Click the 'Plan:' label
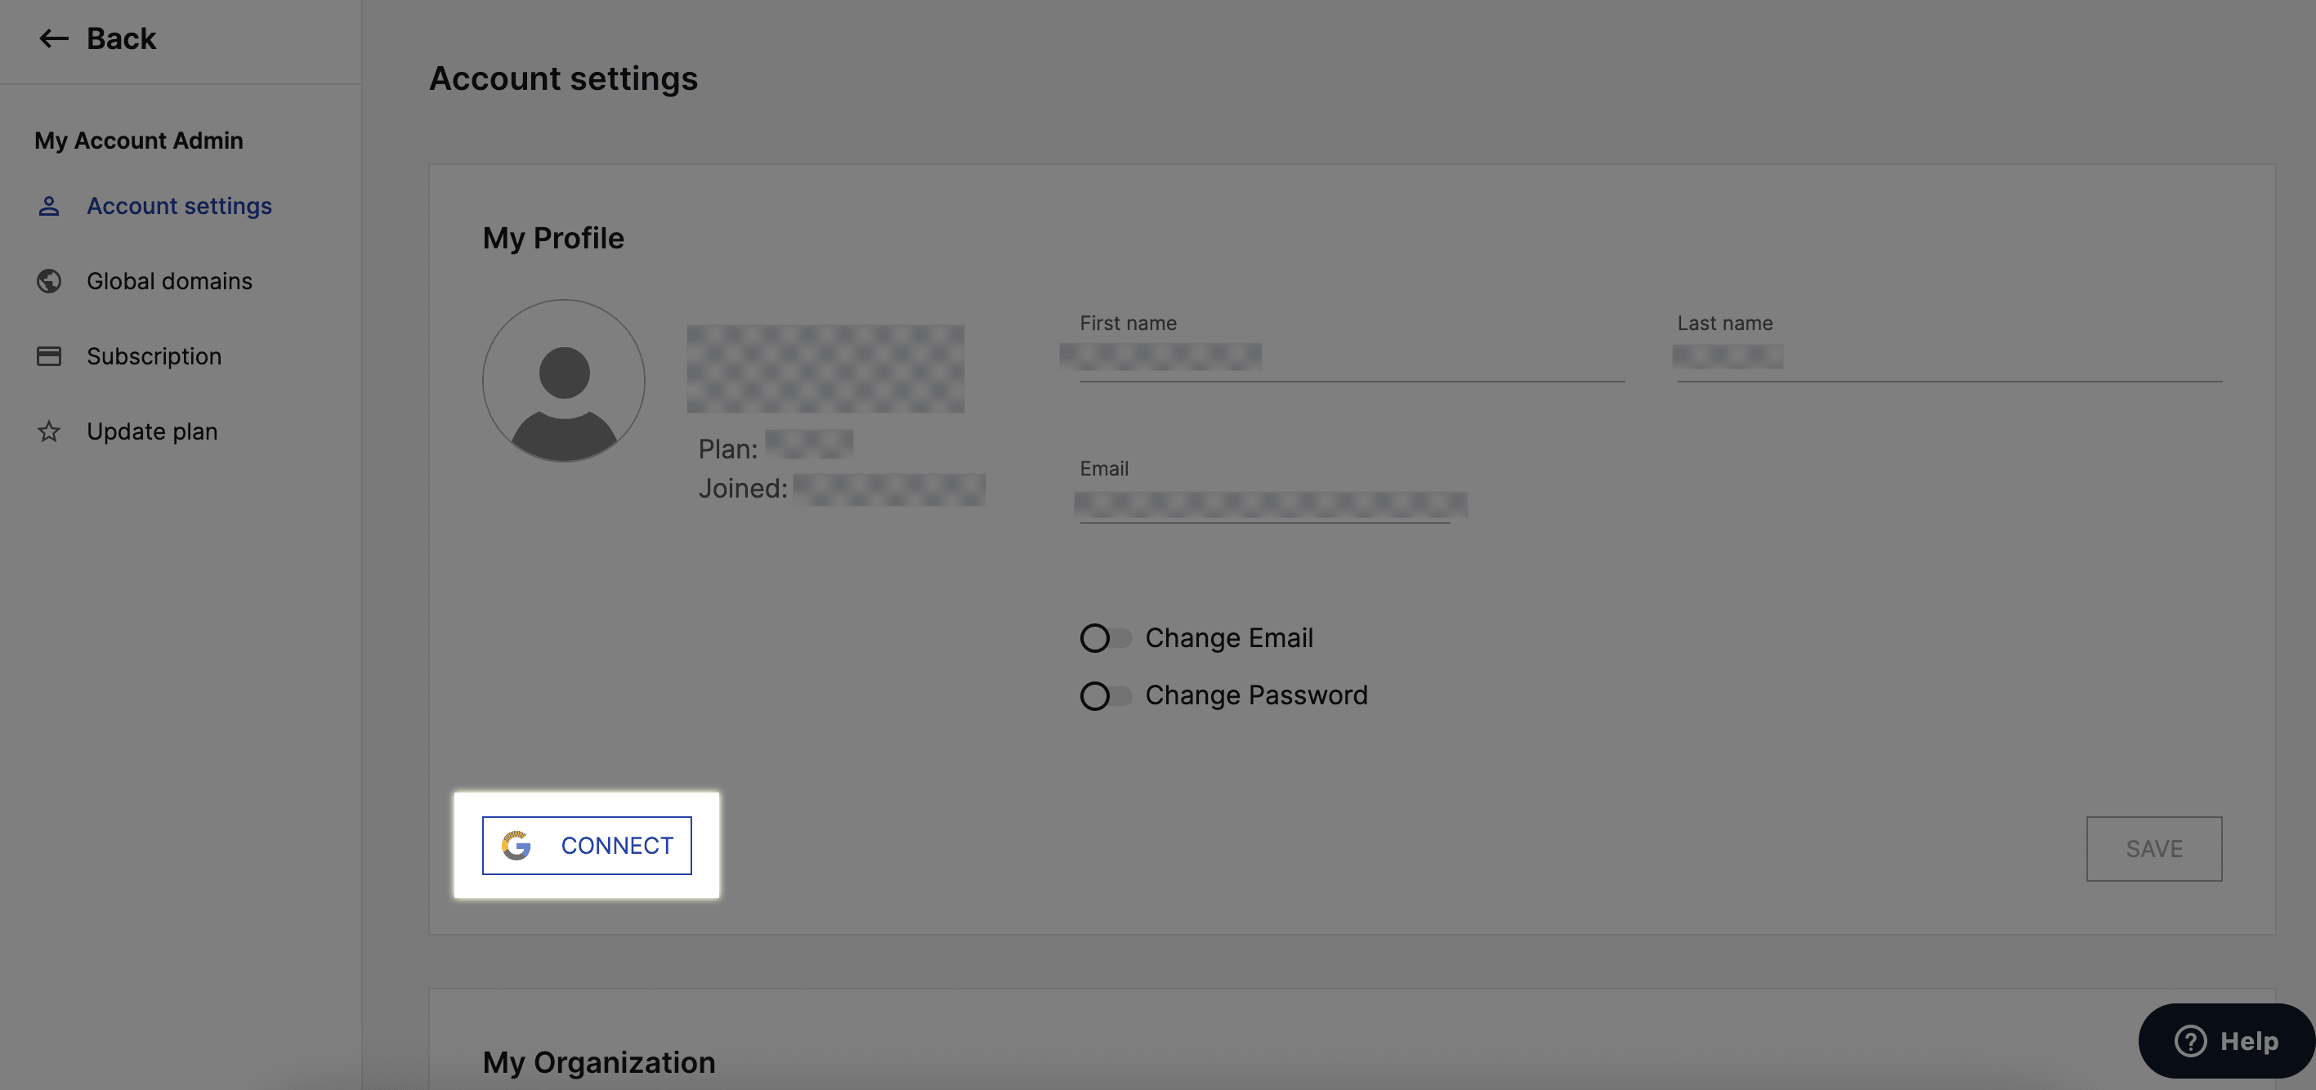The image size is (2316, 1090). [728, 449]
